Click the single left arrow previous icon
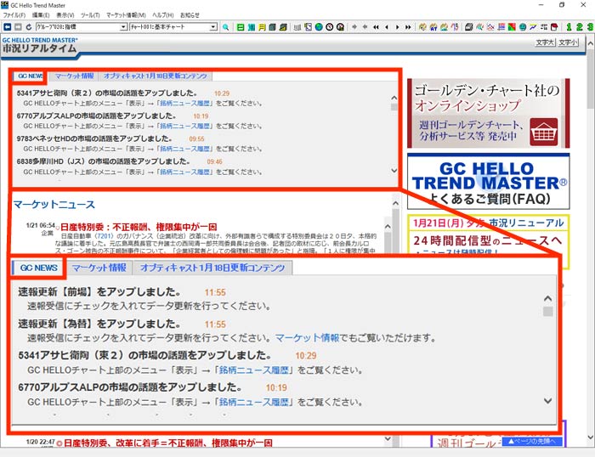Image resolution: width=595 pixels, height=457 pixels. (388, 27)
